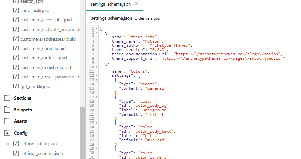301x159 pixels.
Task: Click the code file icon beside settings_data.json
Action: [16, 144]
